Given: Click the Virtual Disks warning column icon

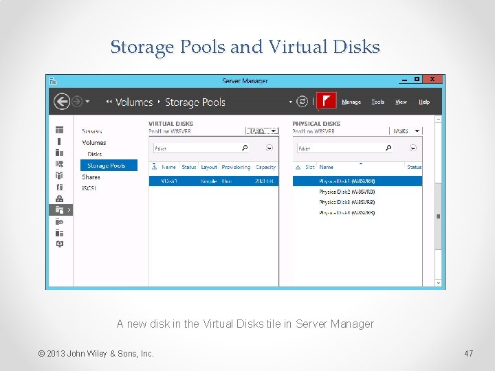Looking at the screenshot, I should click(155, 166).
